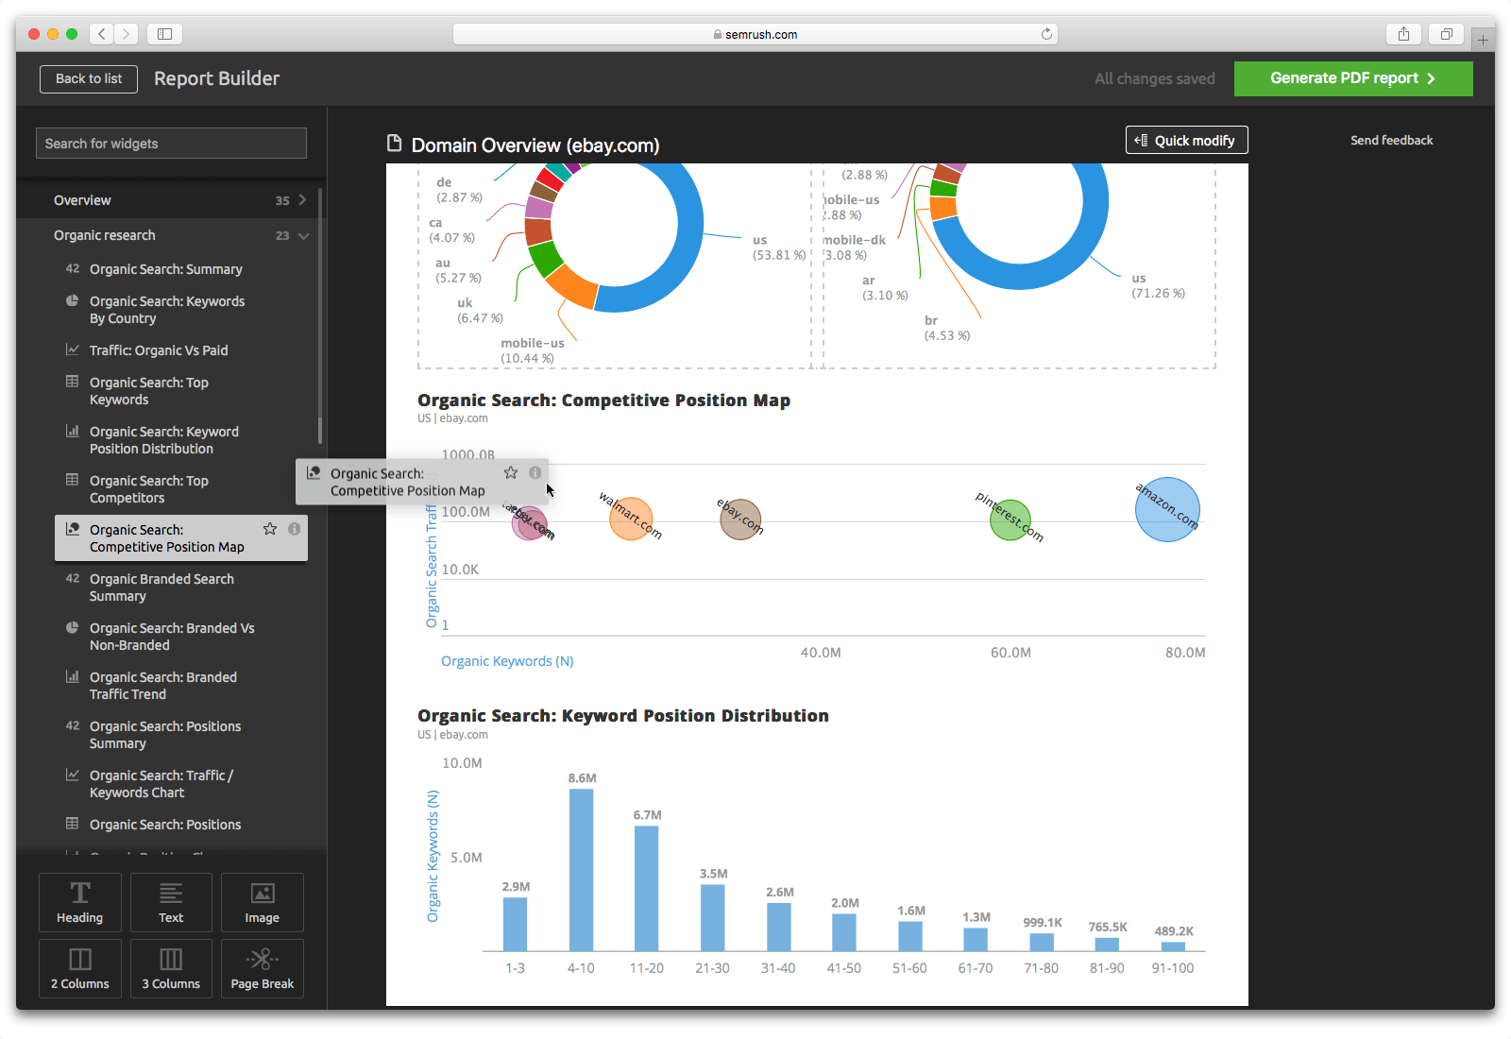Image resolution: width=1511 pixels, height=1039 pixels.
Task: Click the amazon.com bubble on position map
Action: (x=1168, y=509)
